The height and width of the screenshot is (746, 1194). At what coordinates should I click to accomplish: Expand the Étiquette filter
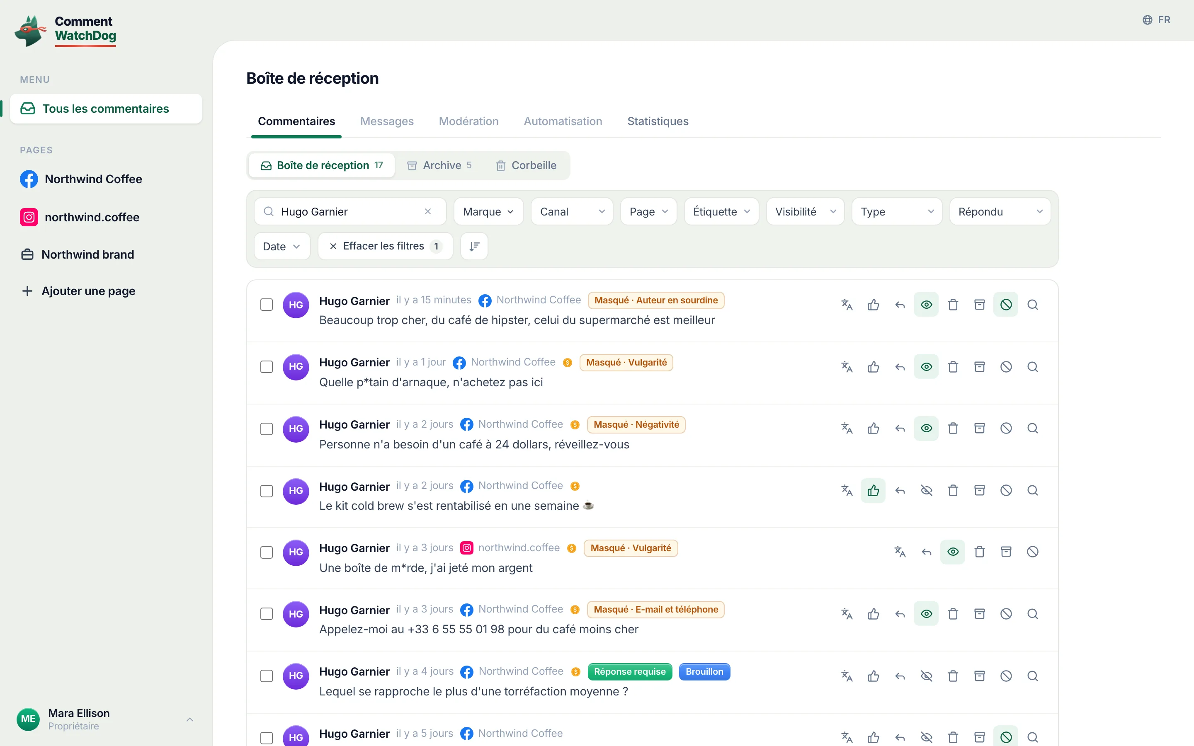coord(721,212)
